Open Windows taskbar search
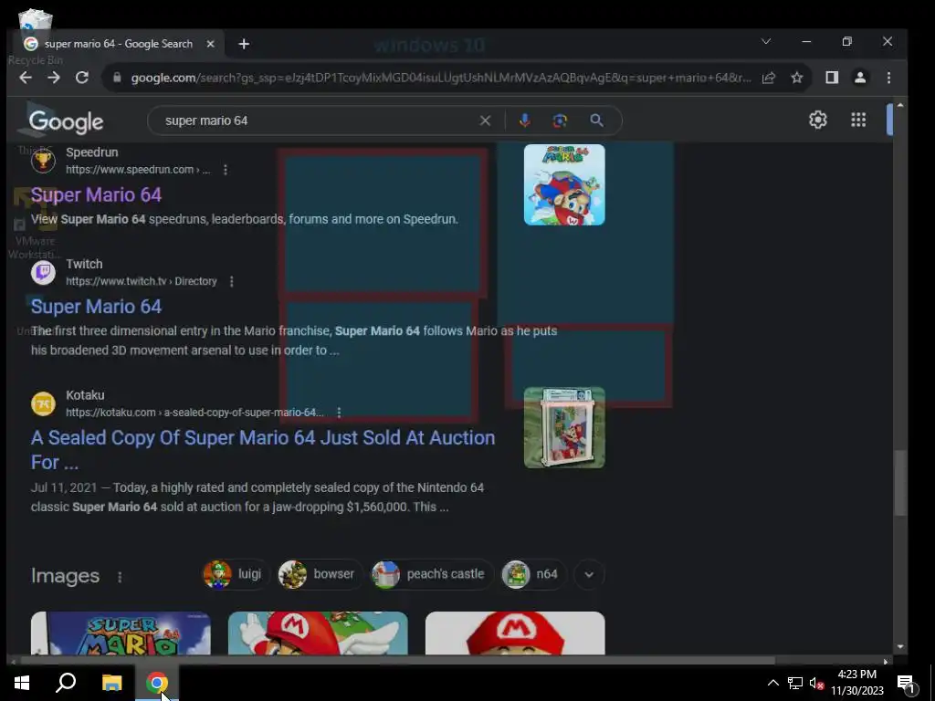The width and height of the screenshot is (935, 701). 66,683
